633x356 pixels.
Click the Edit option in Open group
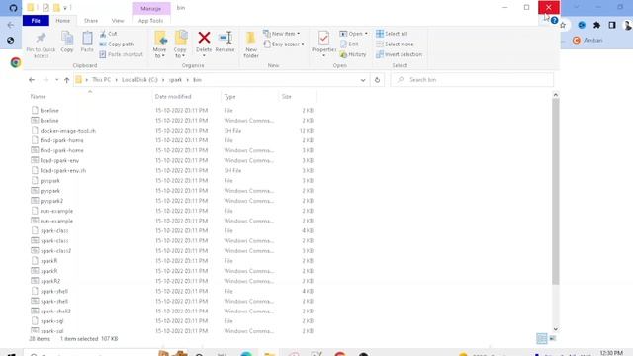tap(349, 44)
